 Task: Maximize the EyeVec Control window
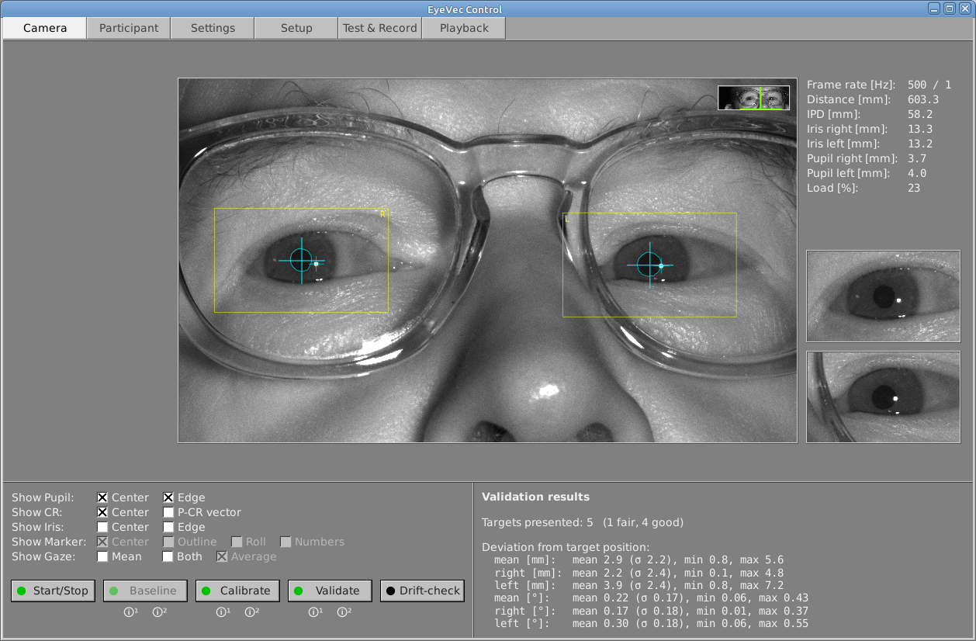click(949, 9)
